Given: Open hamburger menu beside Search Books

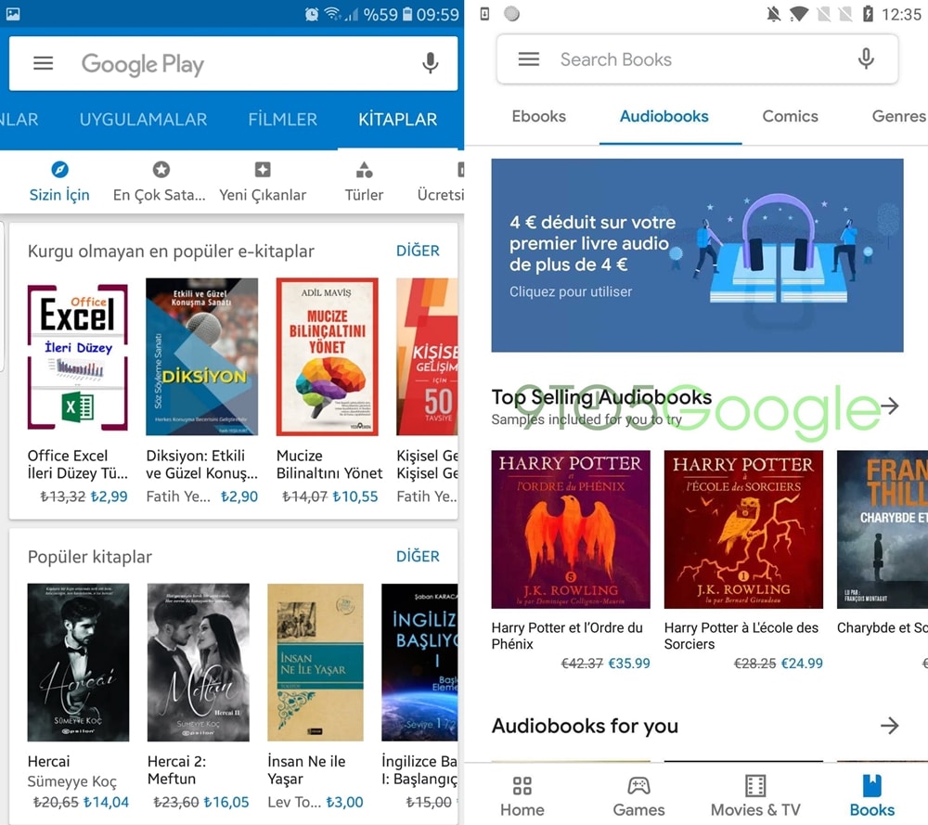Looking at the screenshot, I should 528,59.
